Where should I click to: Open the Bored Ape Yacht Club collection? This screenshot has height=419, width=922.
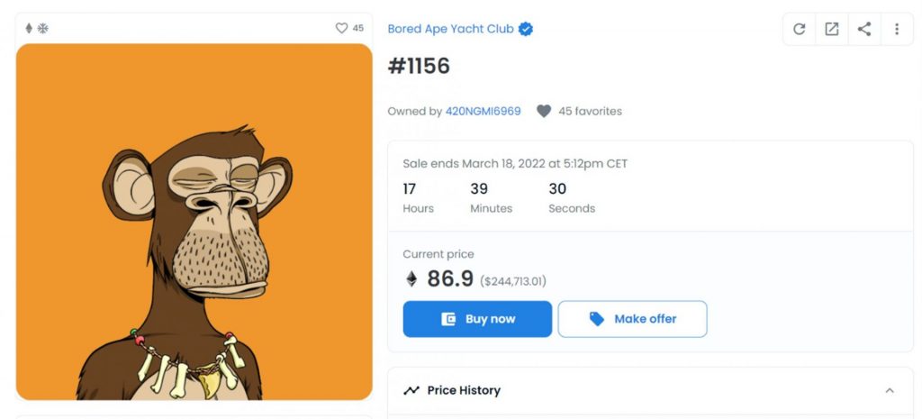(450, 29)
